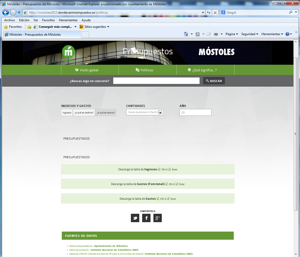Click the Print icon in command bar
The image size is (300, 257).
(216, 34)
